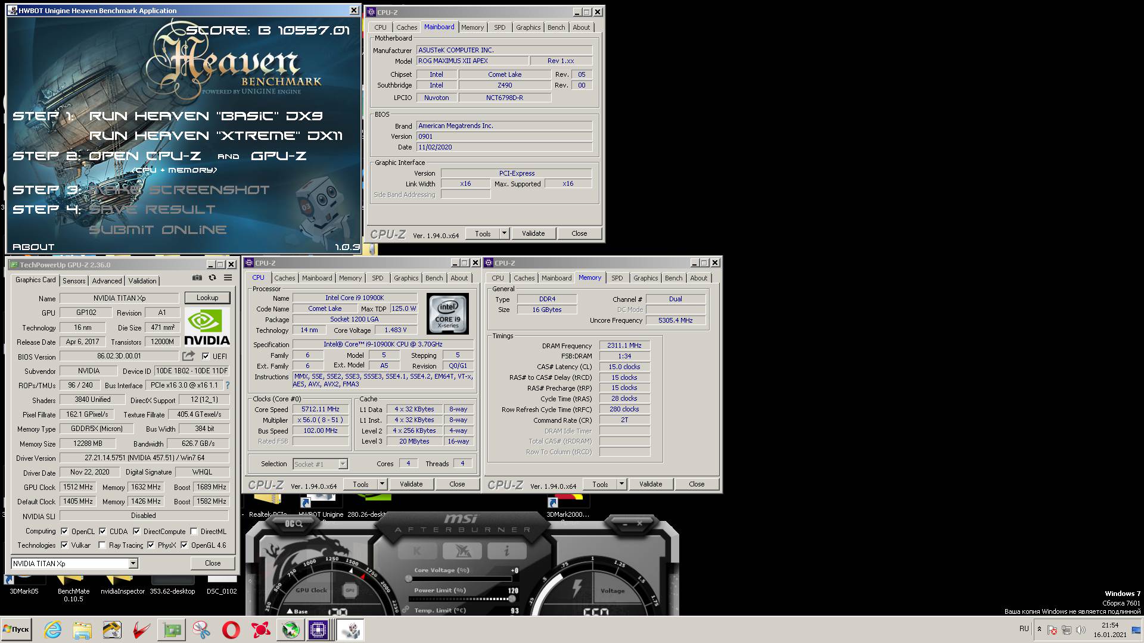Click the Show Desktop button
The image size is (1144, 643).
pyautogui.click(x=1136, y=630)
